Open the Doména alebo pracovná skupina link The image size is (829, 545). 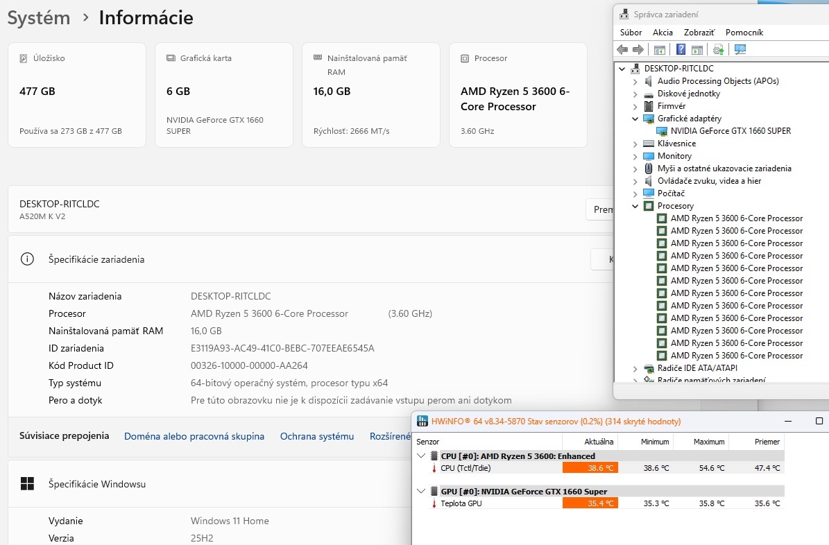click(x=194, y=436)
